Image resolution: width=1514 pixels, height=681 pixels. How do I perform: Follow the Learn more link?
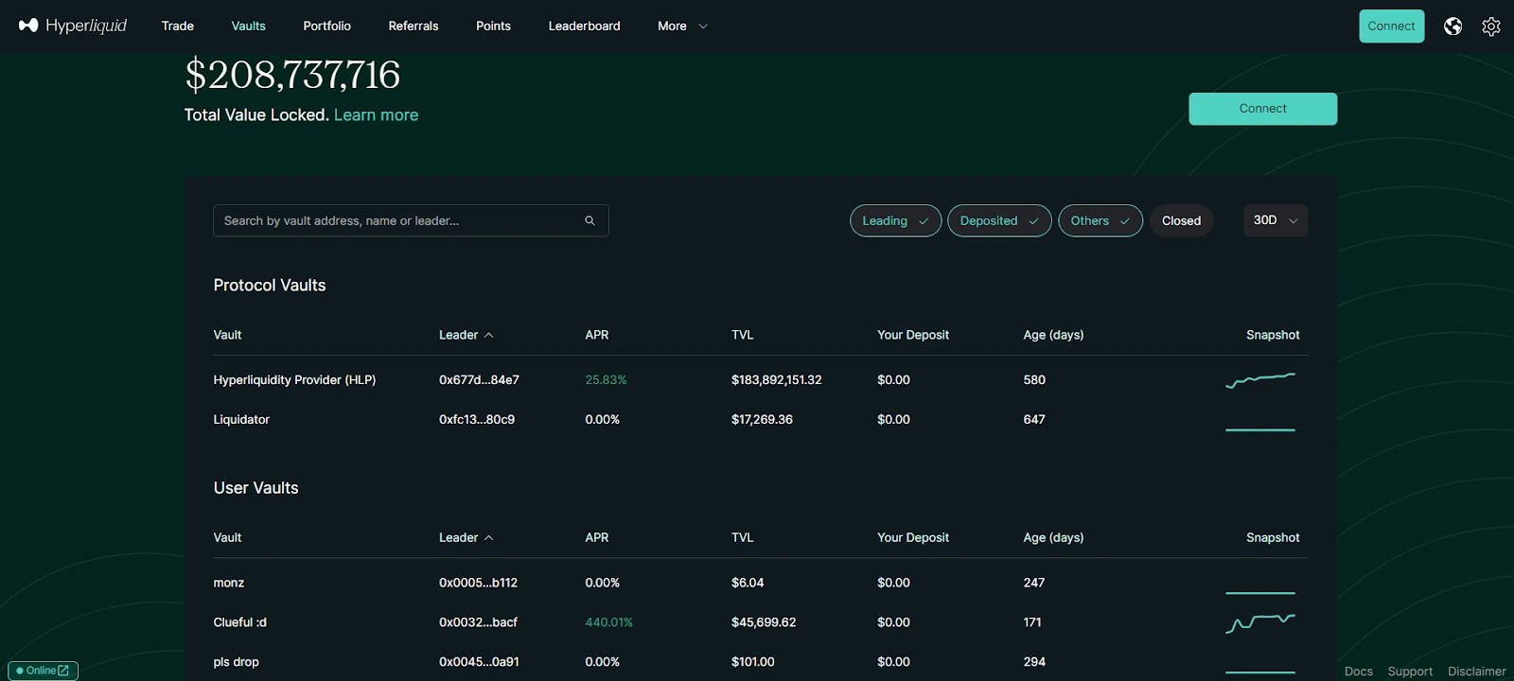pyautogui.click(x=376, y=114)
